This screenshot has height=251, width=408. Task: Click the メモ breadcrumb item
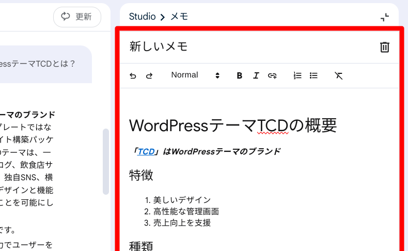179,17
